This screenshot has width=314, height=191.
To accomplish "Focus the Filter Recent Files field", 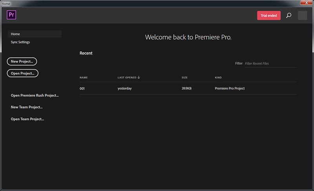I will (x=271, y=64).
